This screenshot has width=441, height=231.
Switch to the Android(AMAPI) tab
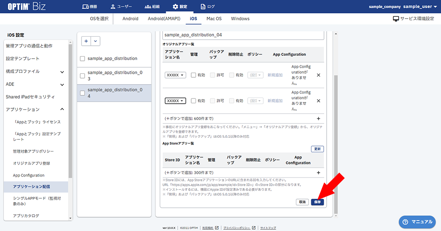164,19
